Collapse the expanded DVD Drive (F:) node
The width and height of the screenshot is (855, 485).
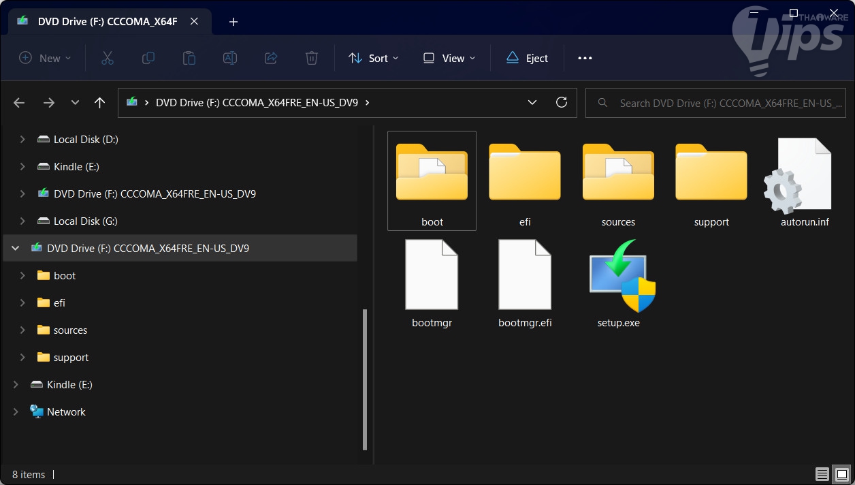point(16,249)
